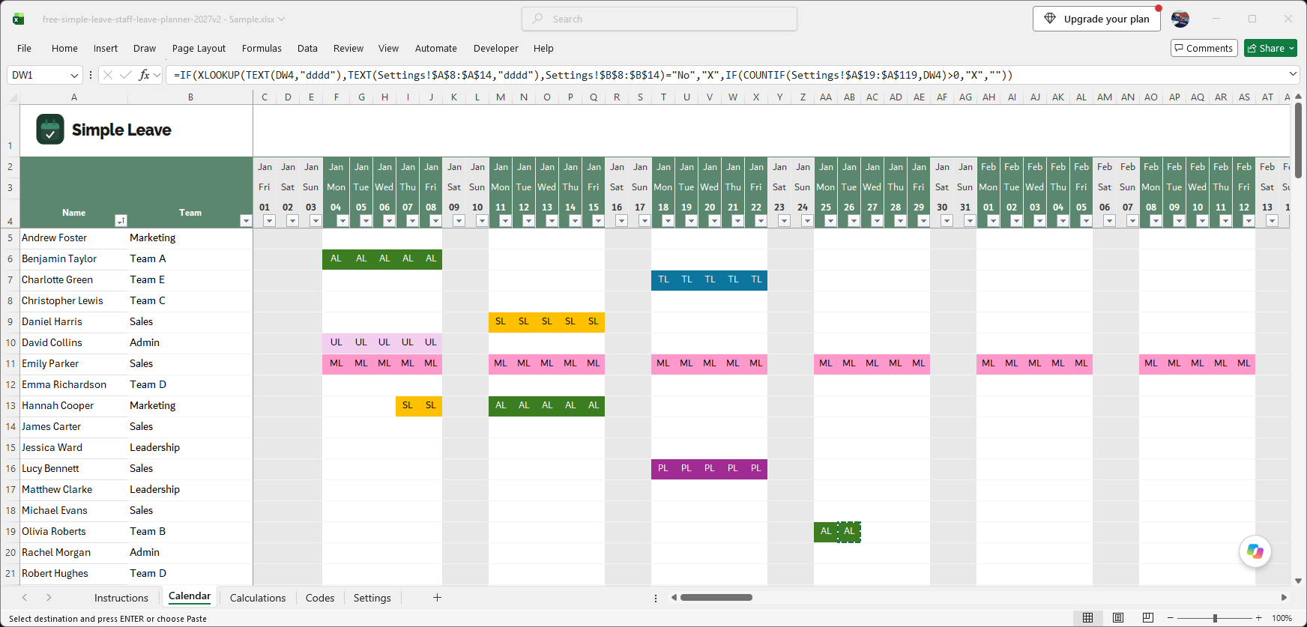Click the Upgrade your plan button

(1096, 19)
